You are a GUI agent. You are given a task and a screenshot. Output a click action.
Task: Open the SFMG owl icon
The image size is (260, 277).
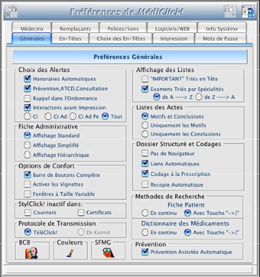coord(109,253)
